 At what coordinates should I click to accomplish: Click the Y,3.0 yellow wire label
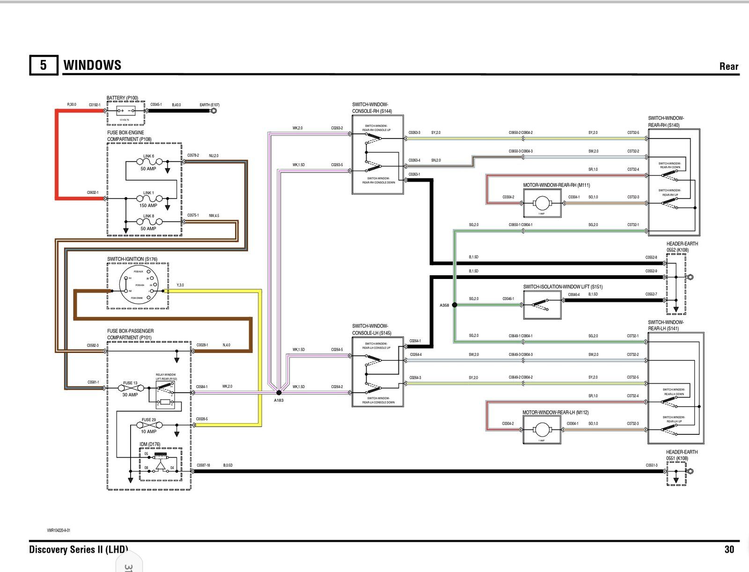(180, 285)
